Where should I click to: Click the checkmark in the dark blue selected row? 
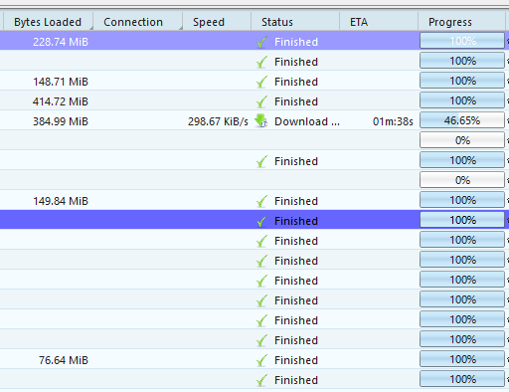261,221
